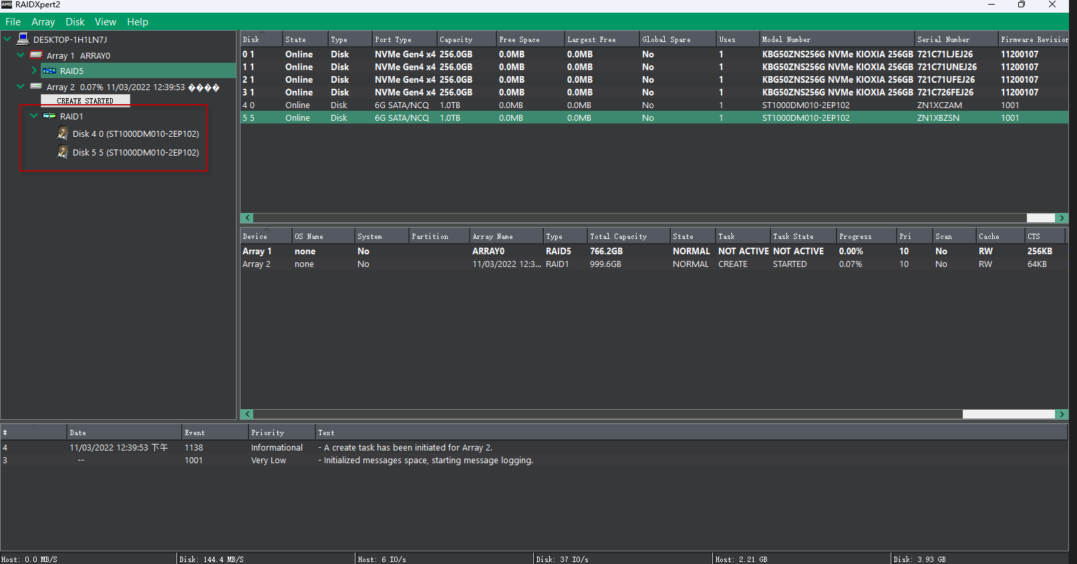This screenshot has height=564, width=1077.
Task: Sort disk list by Capacity column
Action: point(466,39)
